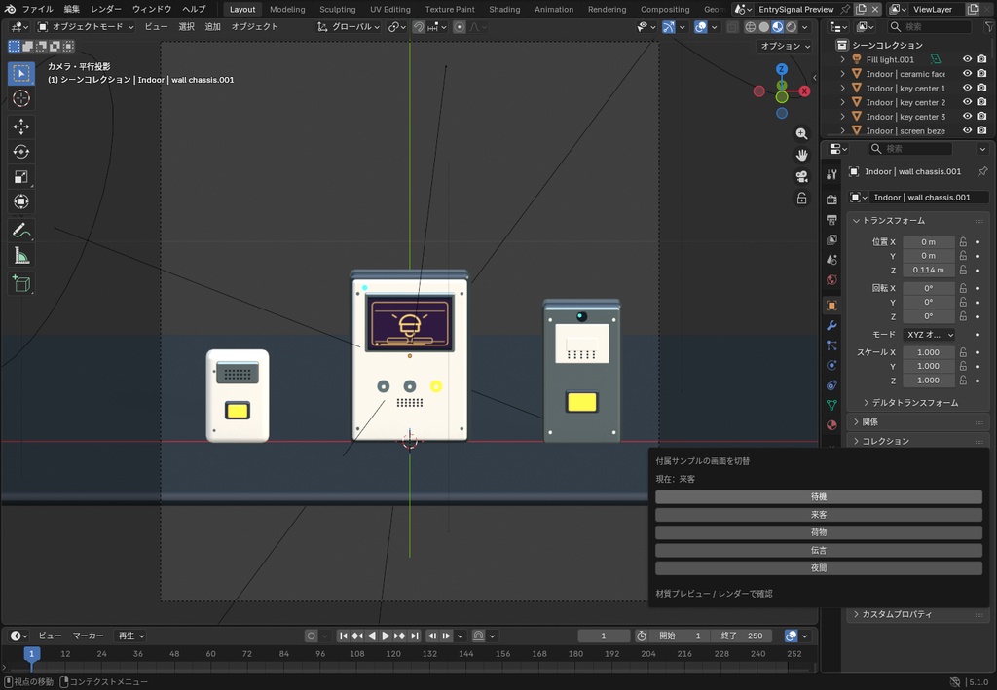997x690 pixels.
Task: Toggle the Scale Y lock
Action: tap(963, 367)
